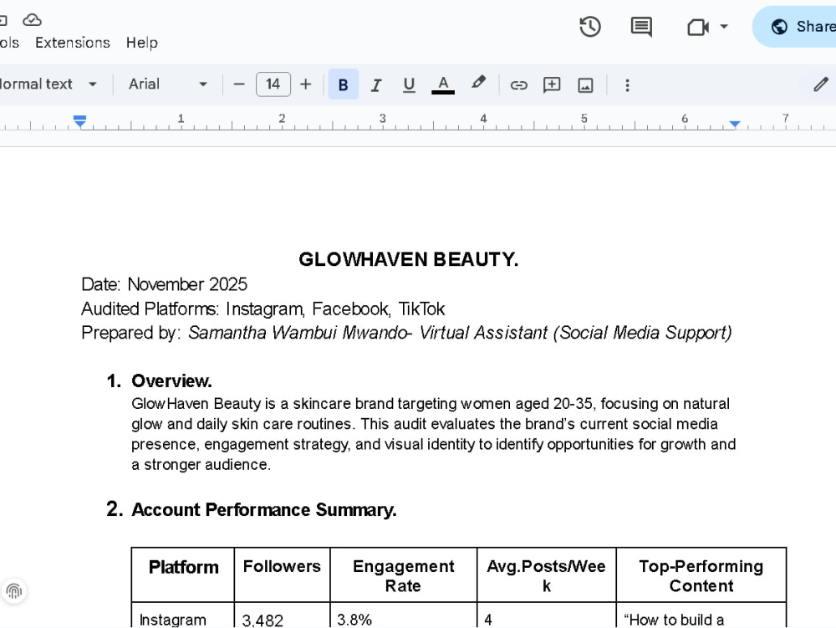The height and width of the screenshot is (628, 836).
Task: Click the right indent ruler marker
Action: coord(735,125)
